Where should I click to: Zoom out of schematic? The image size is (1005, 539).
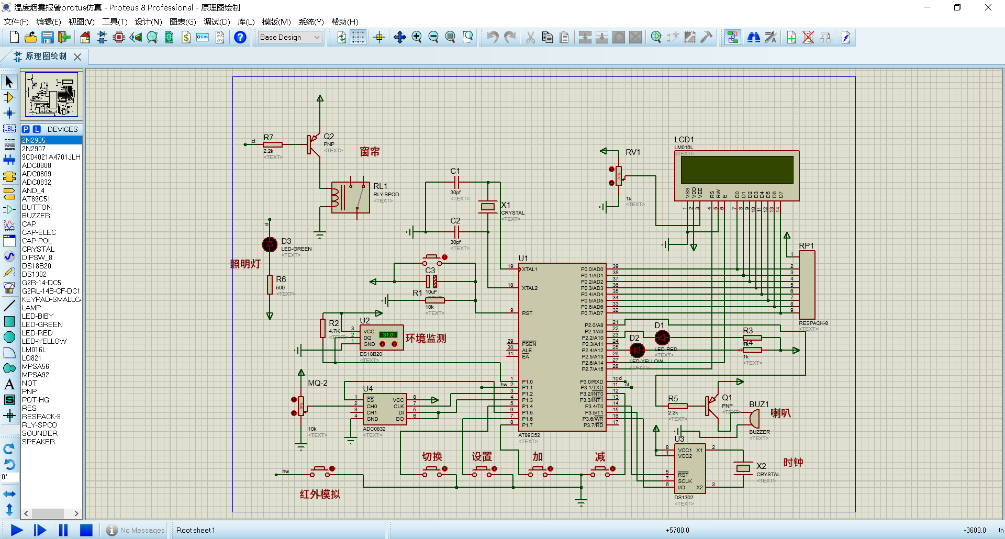click(x=433, y=37)
